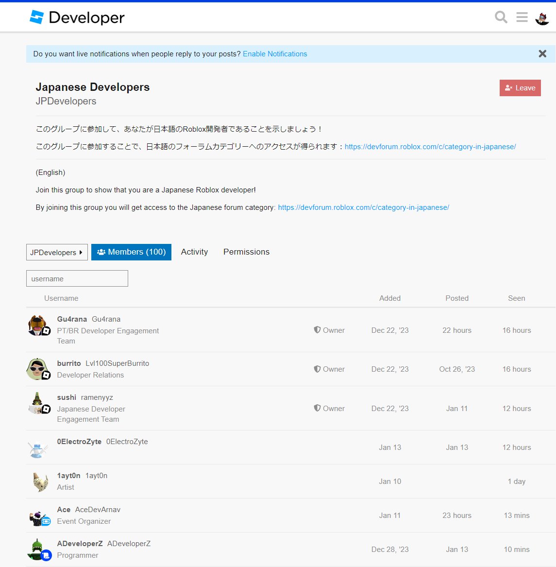556x567 pixels.
Task: Click the Owner shield icon beside sushi
Action: point(317,408)
